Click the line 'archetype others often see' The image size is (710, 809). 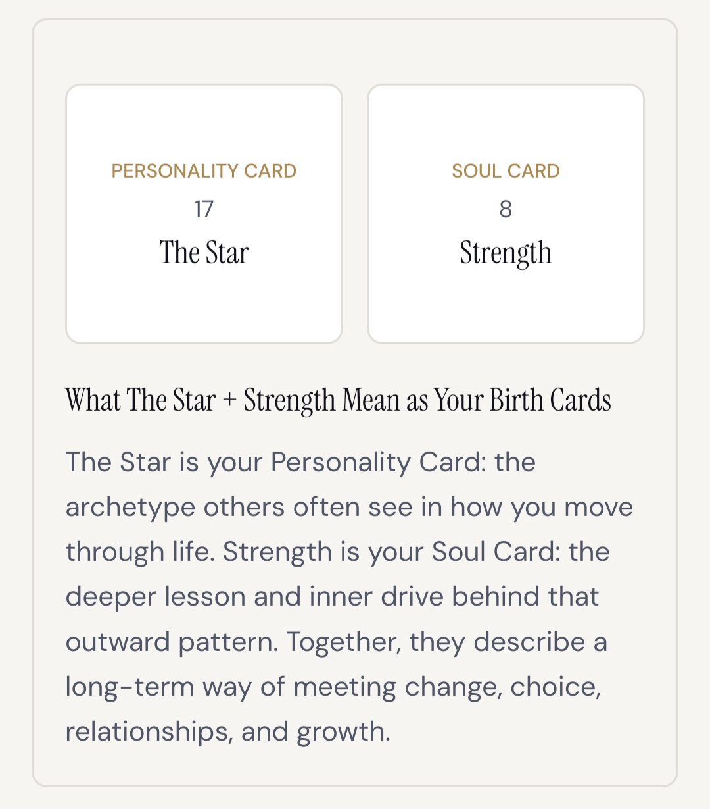349,508
